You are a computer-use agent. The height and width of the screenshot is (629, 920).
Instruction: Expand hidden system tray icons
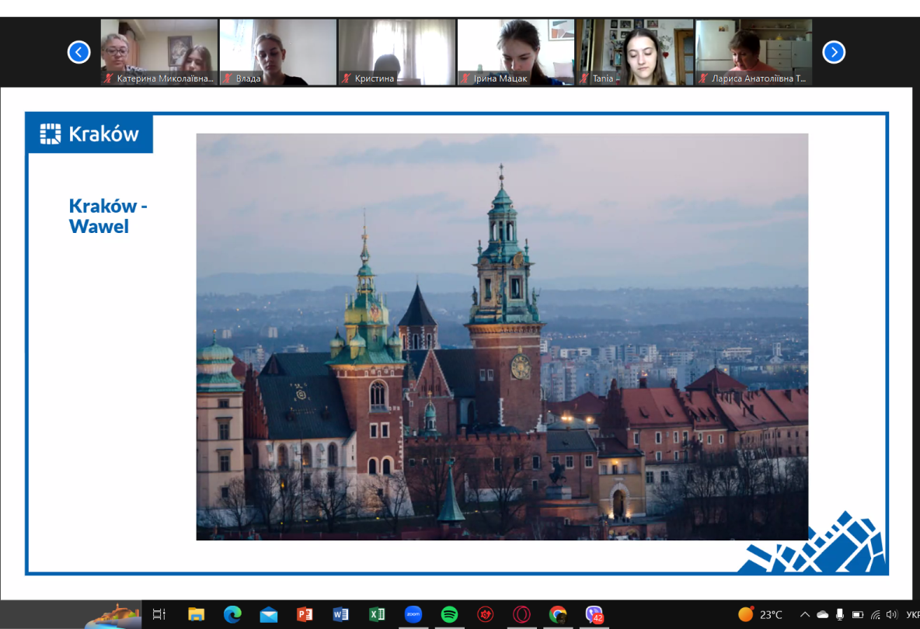[804, 614]
